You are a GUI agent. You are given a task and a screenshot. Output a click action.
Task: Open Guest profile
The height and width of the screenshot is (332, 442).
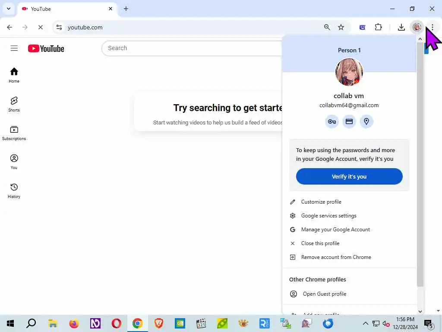pos(349,294)
